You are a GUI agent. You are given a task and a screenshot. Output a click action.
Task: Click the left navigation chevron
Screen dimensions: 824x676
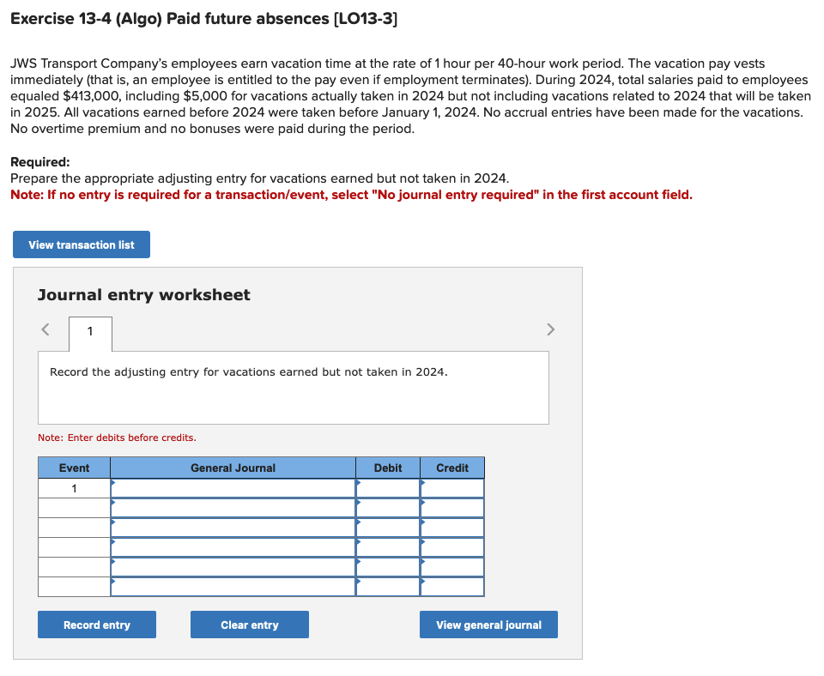coord(45,329)
